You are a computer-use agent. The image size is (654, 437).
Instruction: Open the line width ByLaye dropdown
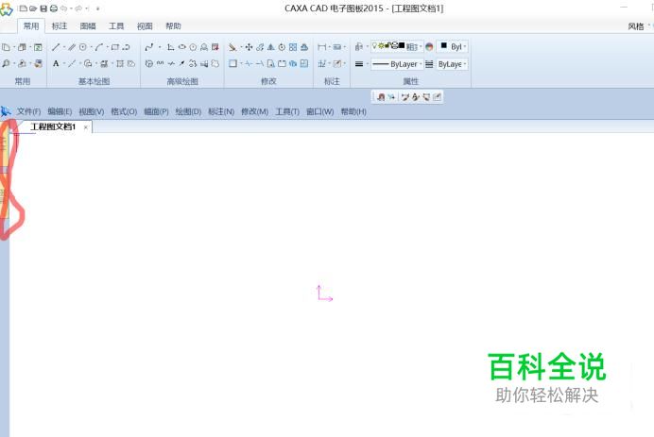[452, 64]
